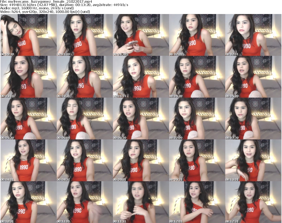Open the frame stamped 00:05:00
The width and height of the screenshot is (282, 223).
tap(253, 77)
